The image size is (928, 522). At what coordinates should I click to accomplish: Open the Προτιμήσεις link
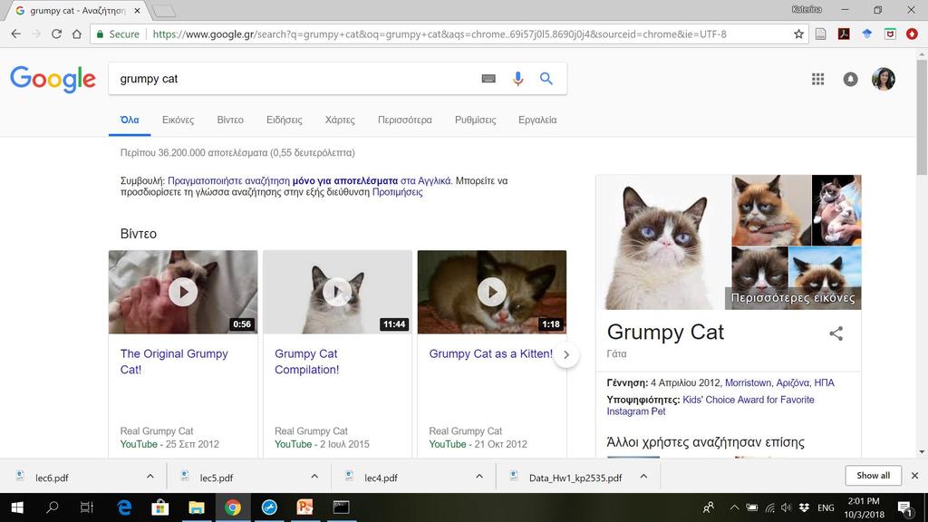397,192
